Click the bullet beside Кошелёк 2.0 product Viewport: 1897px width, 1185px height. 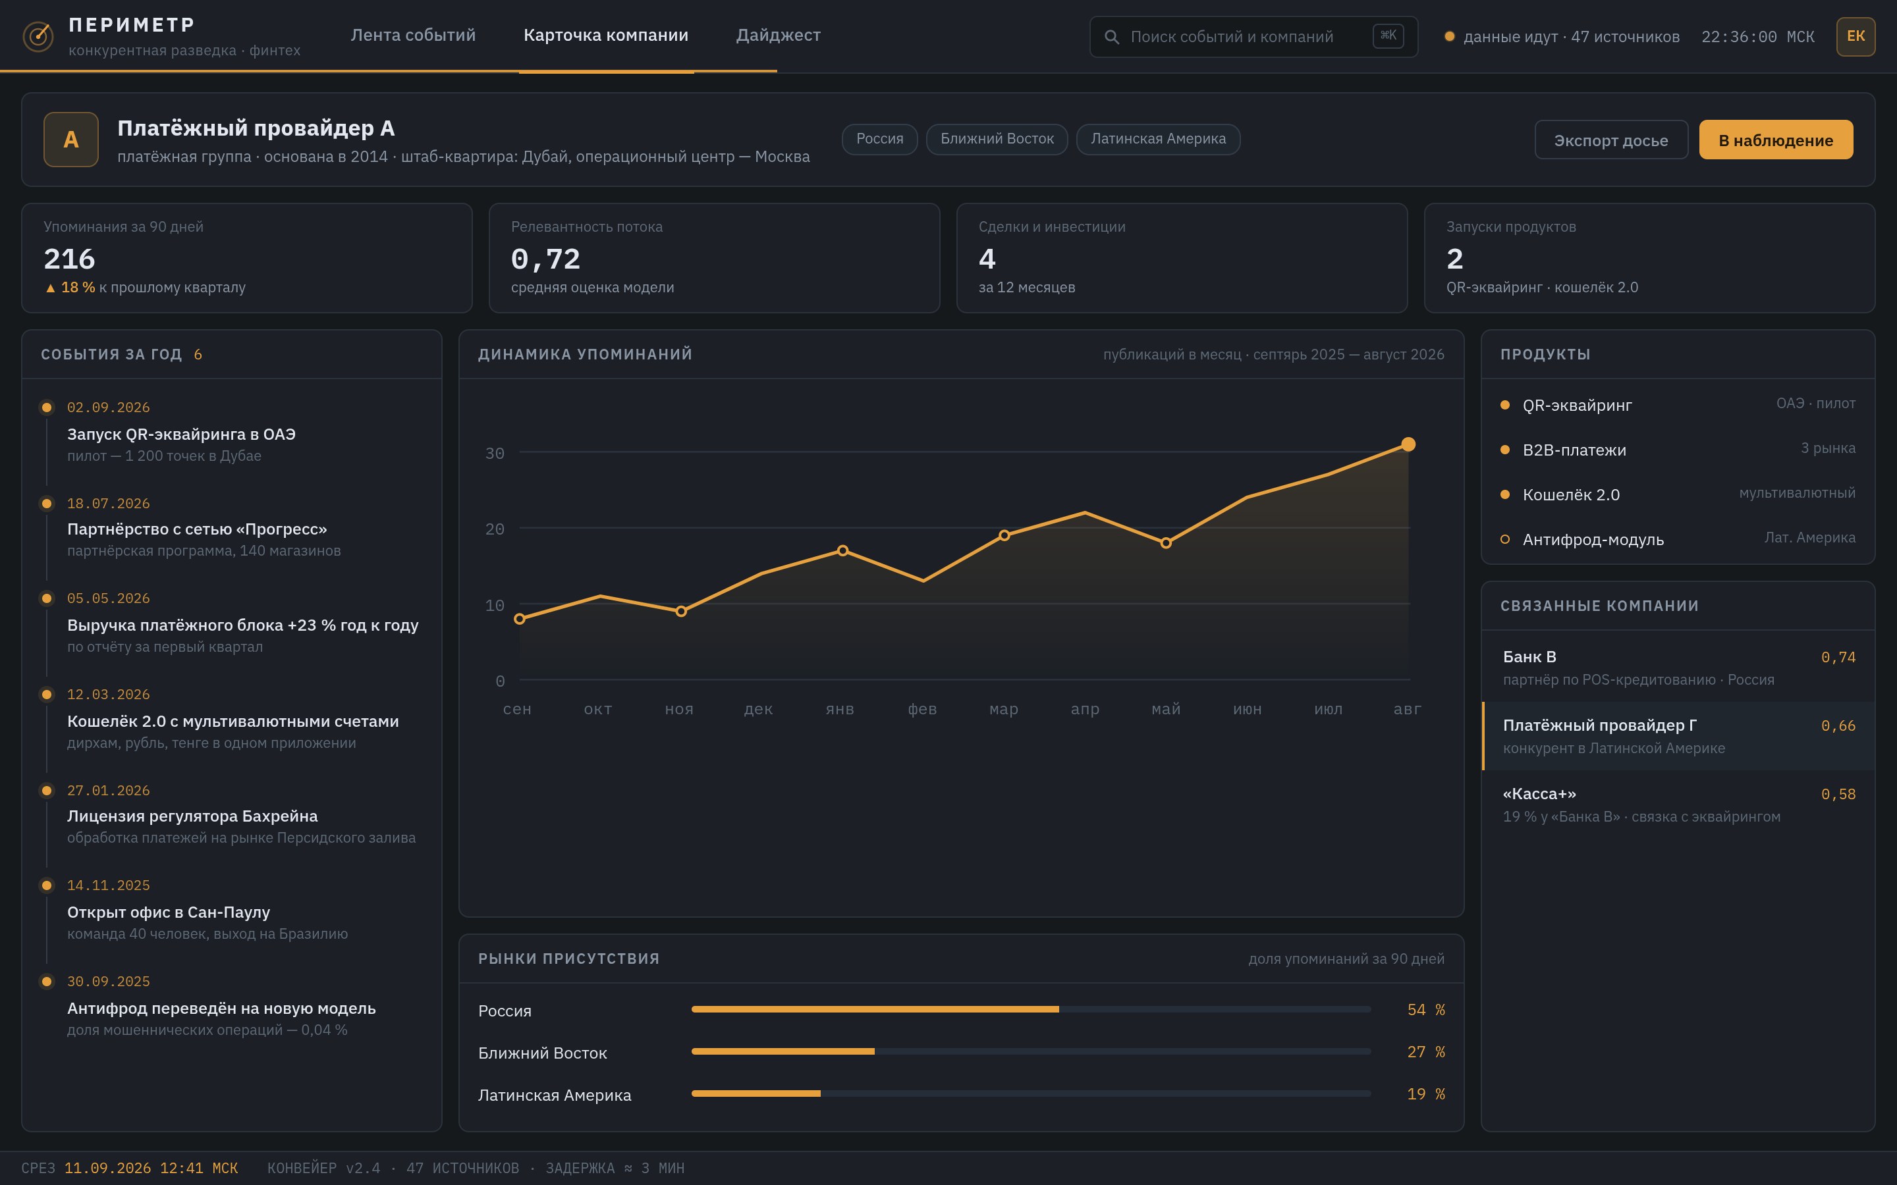coord(1505,494)
